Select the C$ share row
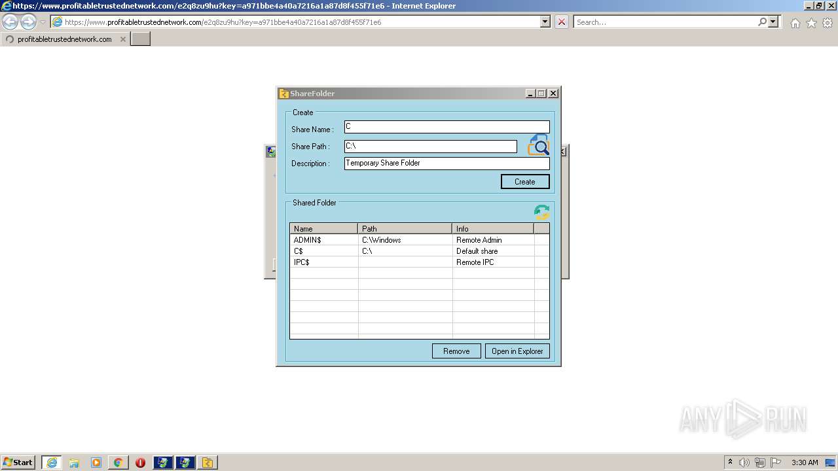 (420, 251)
